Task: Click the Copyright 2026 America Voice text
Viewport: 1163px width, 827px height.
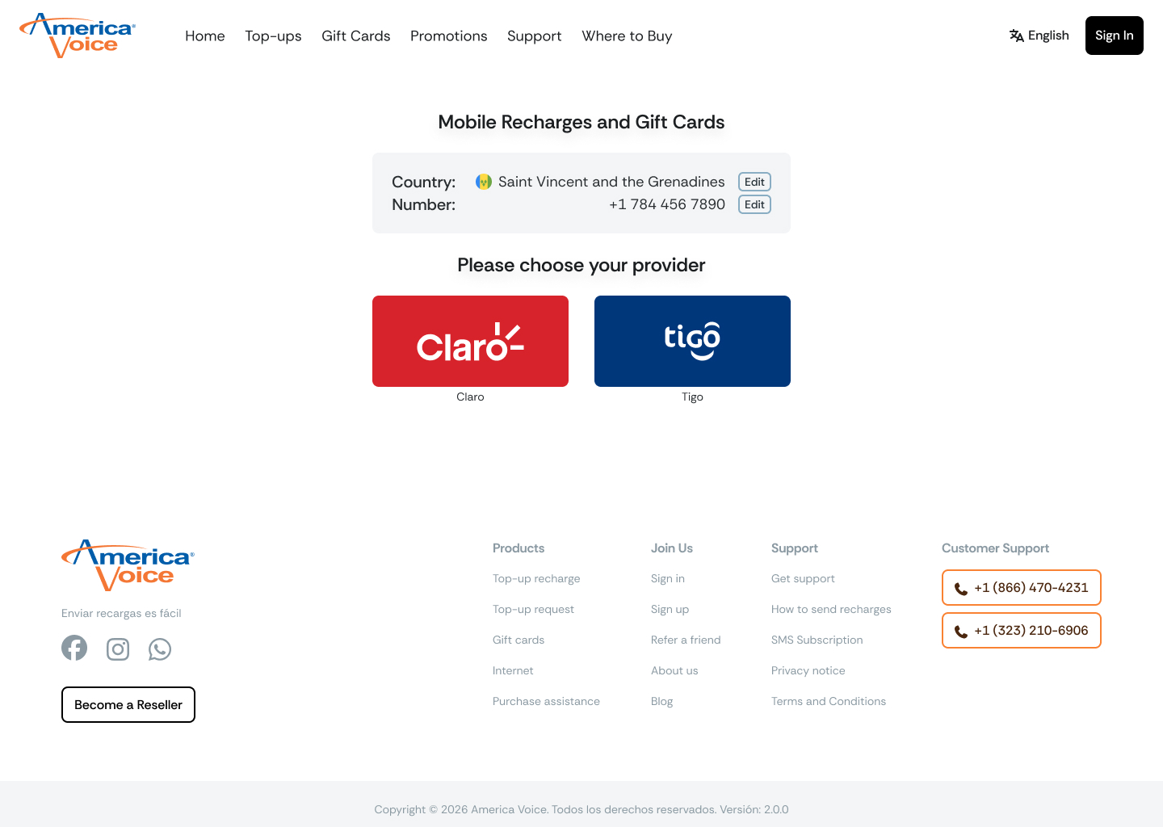Action: (581, 809)
